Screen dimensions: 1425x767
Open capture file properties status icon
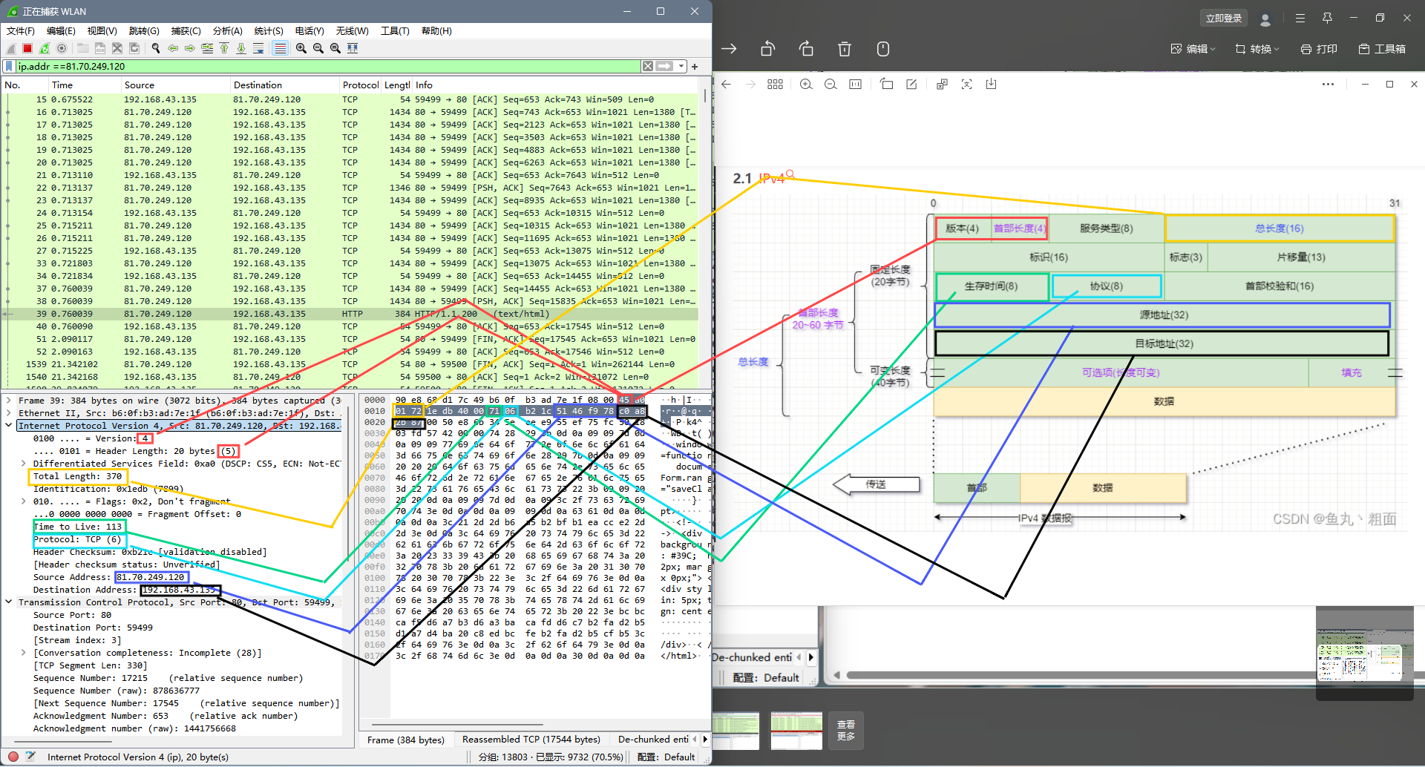coord(30,757)
